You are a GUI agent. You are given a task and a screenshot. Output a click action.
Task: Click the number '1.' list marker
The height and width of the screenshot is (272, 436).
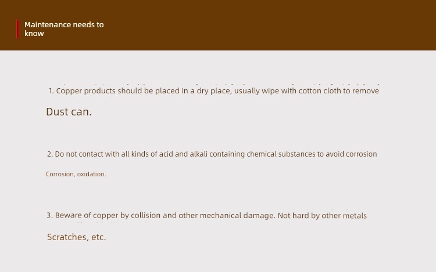51,91
